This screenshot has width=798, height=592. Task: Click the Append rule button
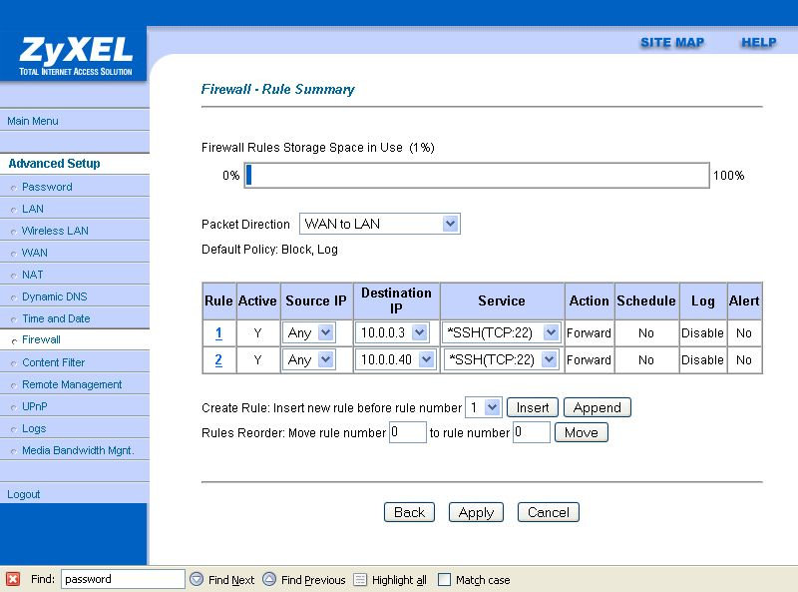click(597, 407)
